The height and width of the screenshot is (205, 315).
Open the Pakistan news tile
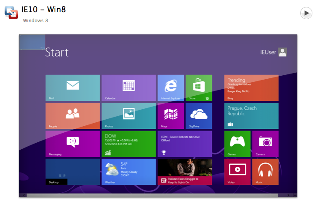tap(185, 172)
